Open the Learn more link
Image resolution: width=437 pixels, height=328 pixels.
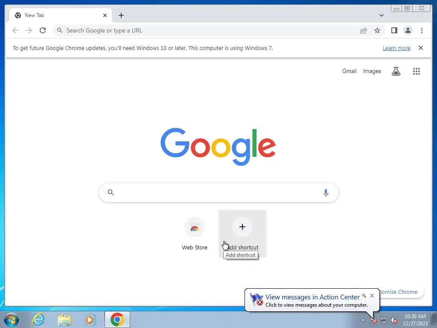pos(396,48)
